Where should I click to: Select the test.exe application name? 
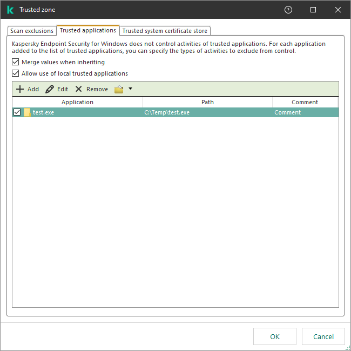pyautogui.click(x=43, y=112)
